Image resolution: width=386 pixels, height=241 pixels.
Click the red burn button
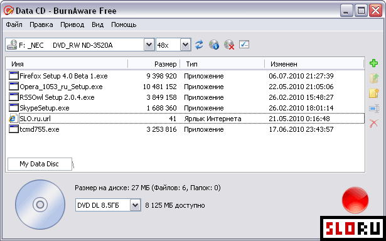(x=355, y=200)
